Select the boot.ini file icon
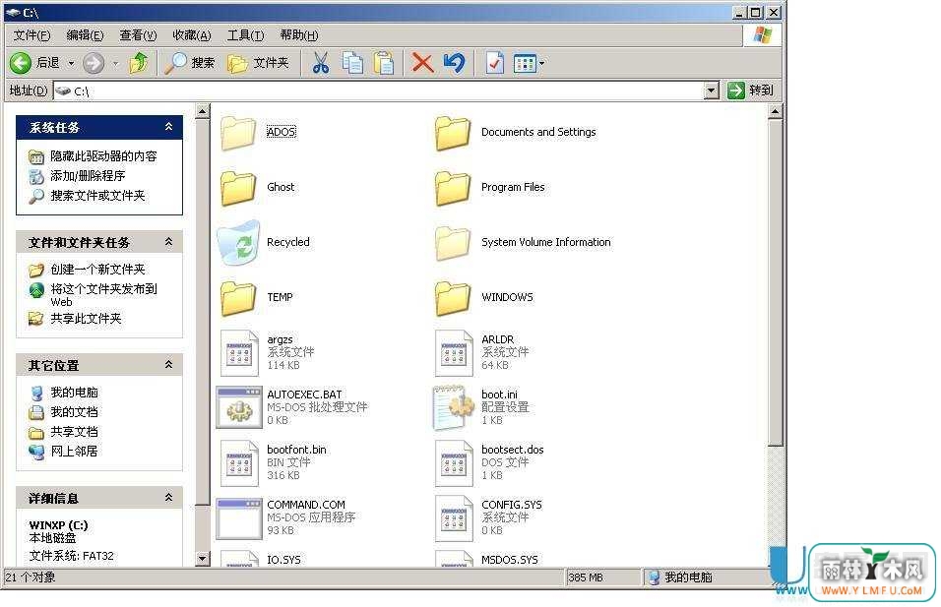The width and height of the screenshot is (941, 607). 453,407
